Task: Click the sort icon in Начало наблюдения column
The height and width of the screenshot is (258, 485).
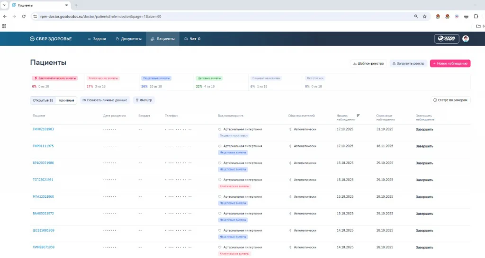Action: [x=358, y=115]
